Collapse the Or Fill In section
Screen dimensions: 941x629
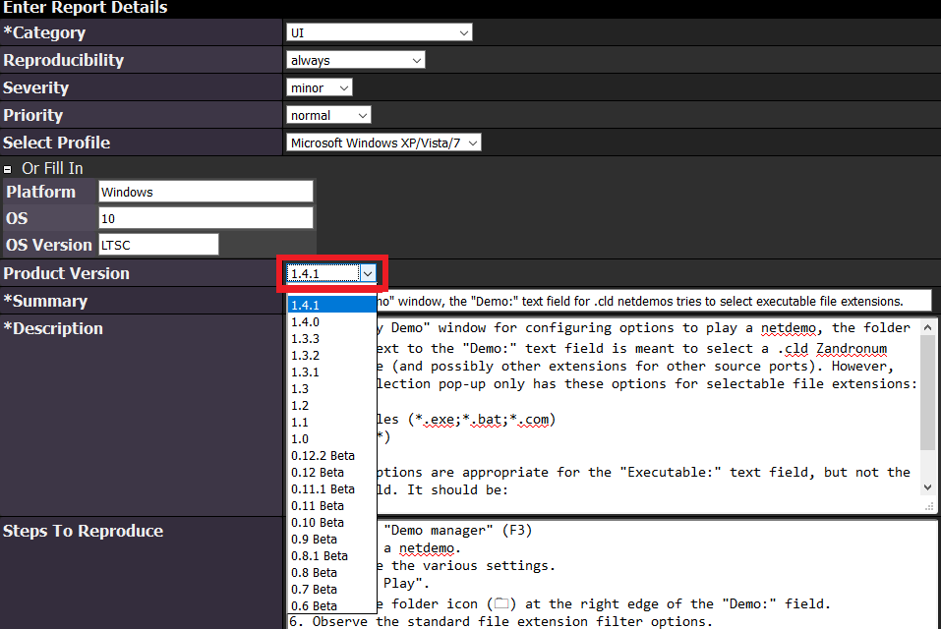(x=8, y=169)
